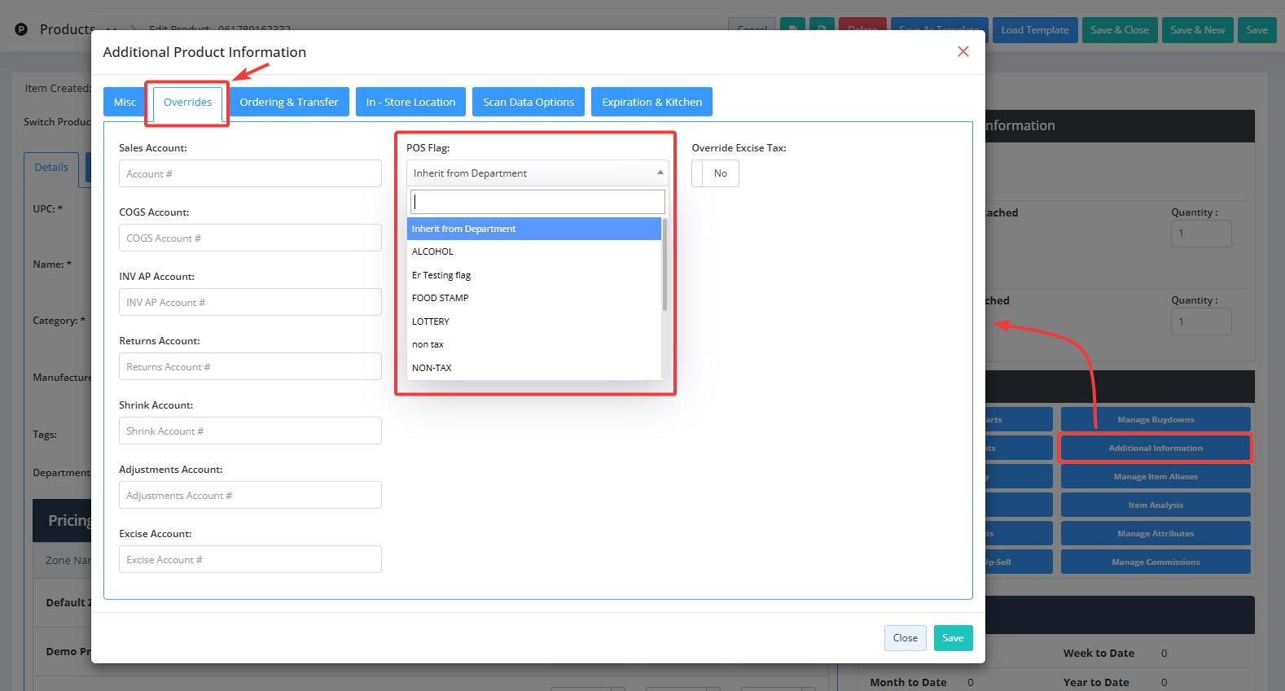Viewport: 1285px width, 691px height.
Task: Click the Load Template button
Action: tap(1034, 30)
